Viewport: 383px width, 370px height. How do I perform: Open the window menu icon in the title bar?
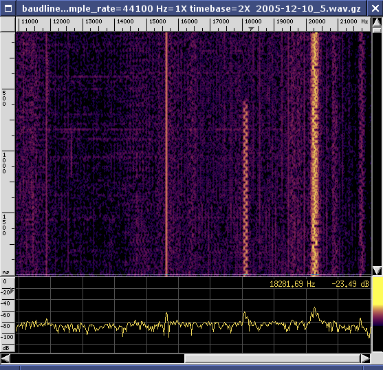tap(8, 8)
